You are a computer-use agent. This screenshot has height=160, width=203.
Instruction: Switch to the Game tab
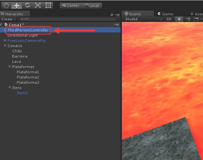(165, 14)
